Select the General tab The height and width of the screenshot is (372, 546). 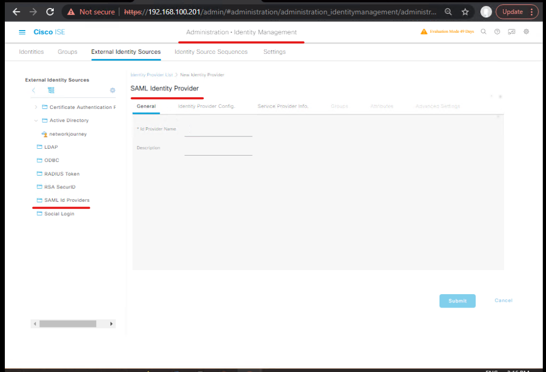point(146,106)
